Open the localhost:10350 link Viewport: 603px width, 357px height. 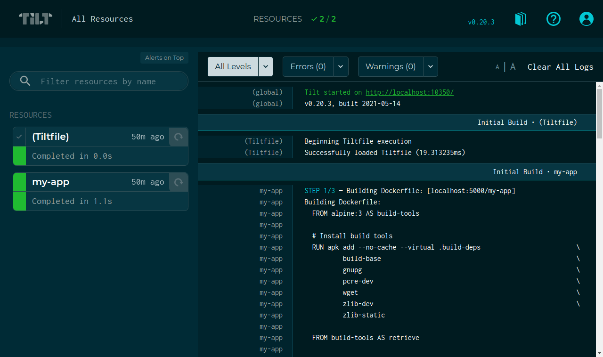pos(409,92)
